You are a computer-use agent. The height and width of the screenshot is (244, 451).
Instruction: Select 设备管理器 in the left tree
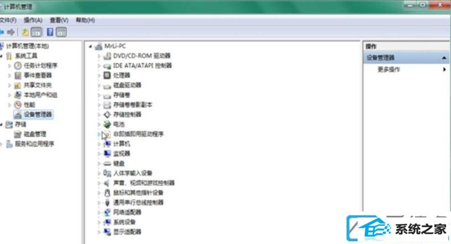pyautogui.click(x=38, y=115)
